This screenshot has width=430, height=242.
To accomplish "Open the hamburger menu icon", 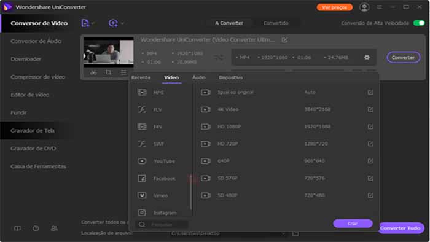I will [380, 7].
